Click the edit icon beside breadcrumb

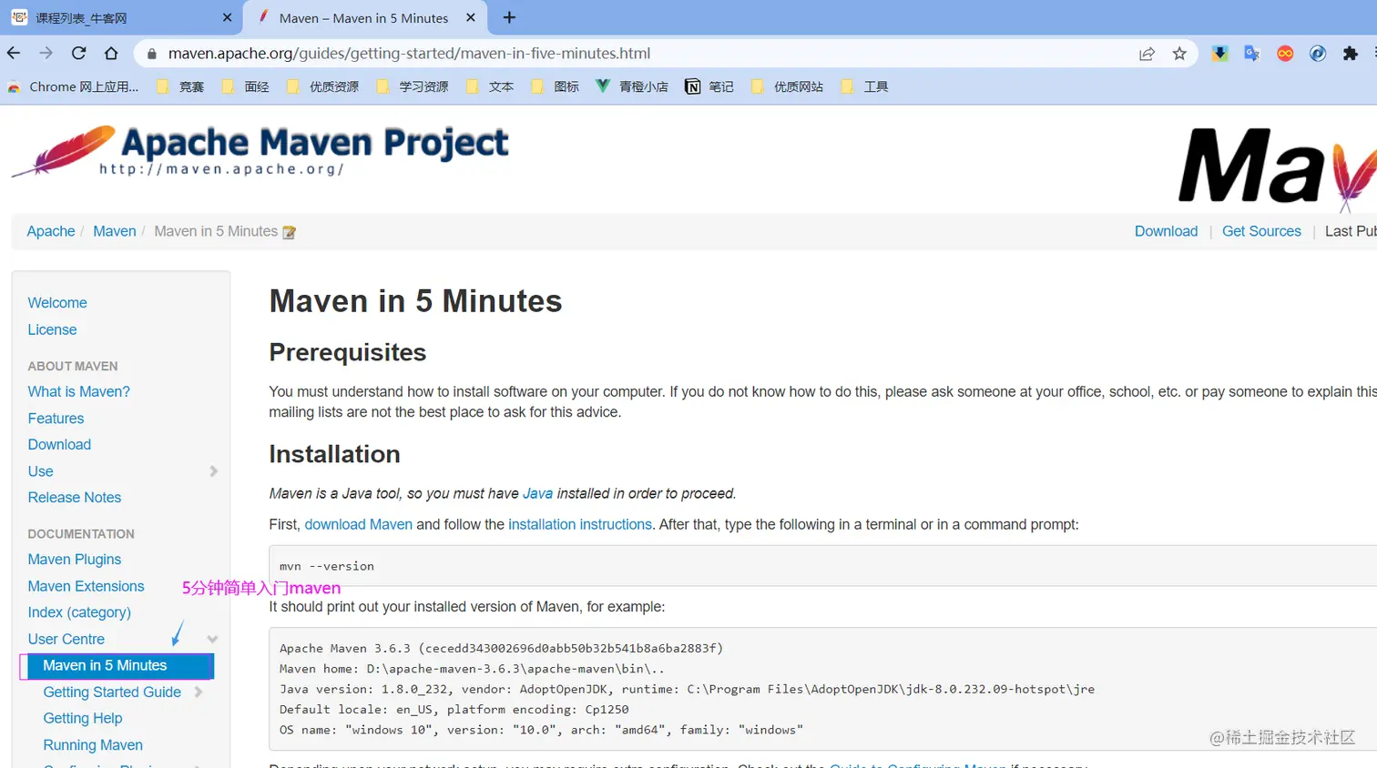click(x=289, y=232)
